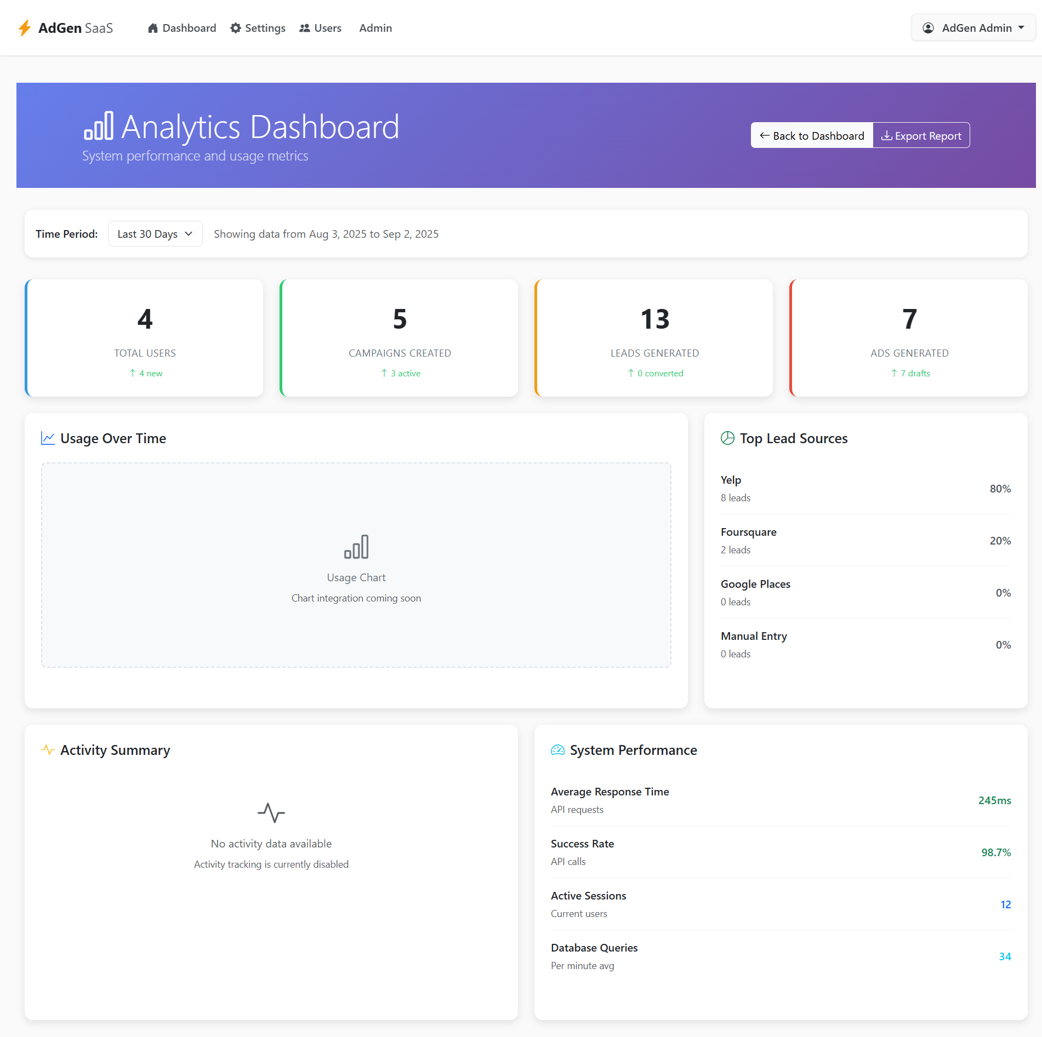Click the pulse icon beside Activity Summary heading
1042x1037 pixels.
pos(48,750)
